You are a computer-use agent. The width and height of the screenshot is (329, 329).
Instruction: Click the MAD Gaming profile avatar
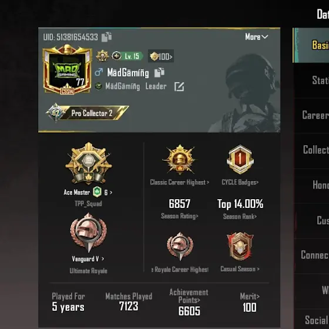tap(67, 69)
